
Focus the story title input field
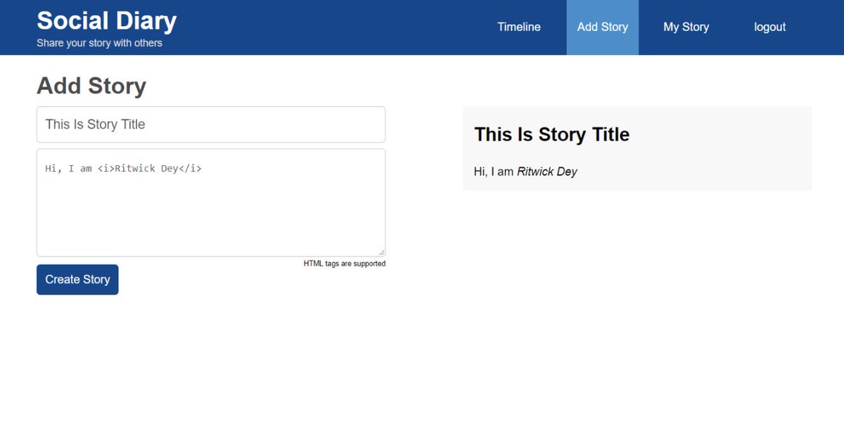click(211, 124)
